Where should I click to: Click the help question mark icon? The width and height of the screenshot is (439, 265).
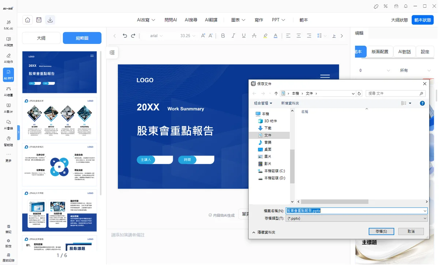tap(422, 103)
